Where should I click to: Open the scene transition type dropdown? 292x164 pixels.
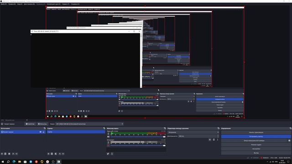click(193, 132)
